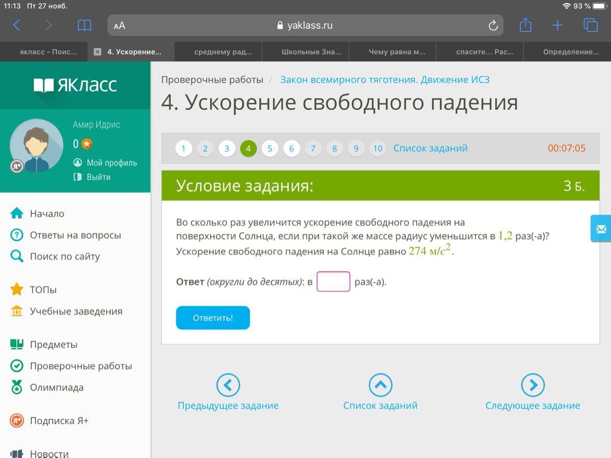Open the Safari bookmarks book icon

point(84,25)
